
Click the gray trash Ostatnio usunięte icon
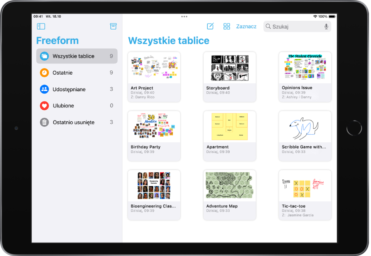44,122
